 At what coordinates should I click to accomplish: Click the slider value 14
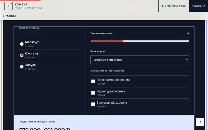coord(188,34)
